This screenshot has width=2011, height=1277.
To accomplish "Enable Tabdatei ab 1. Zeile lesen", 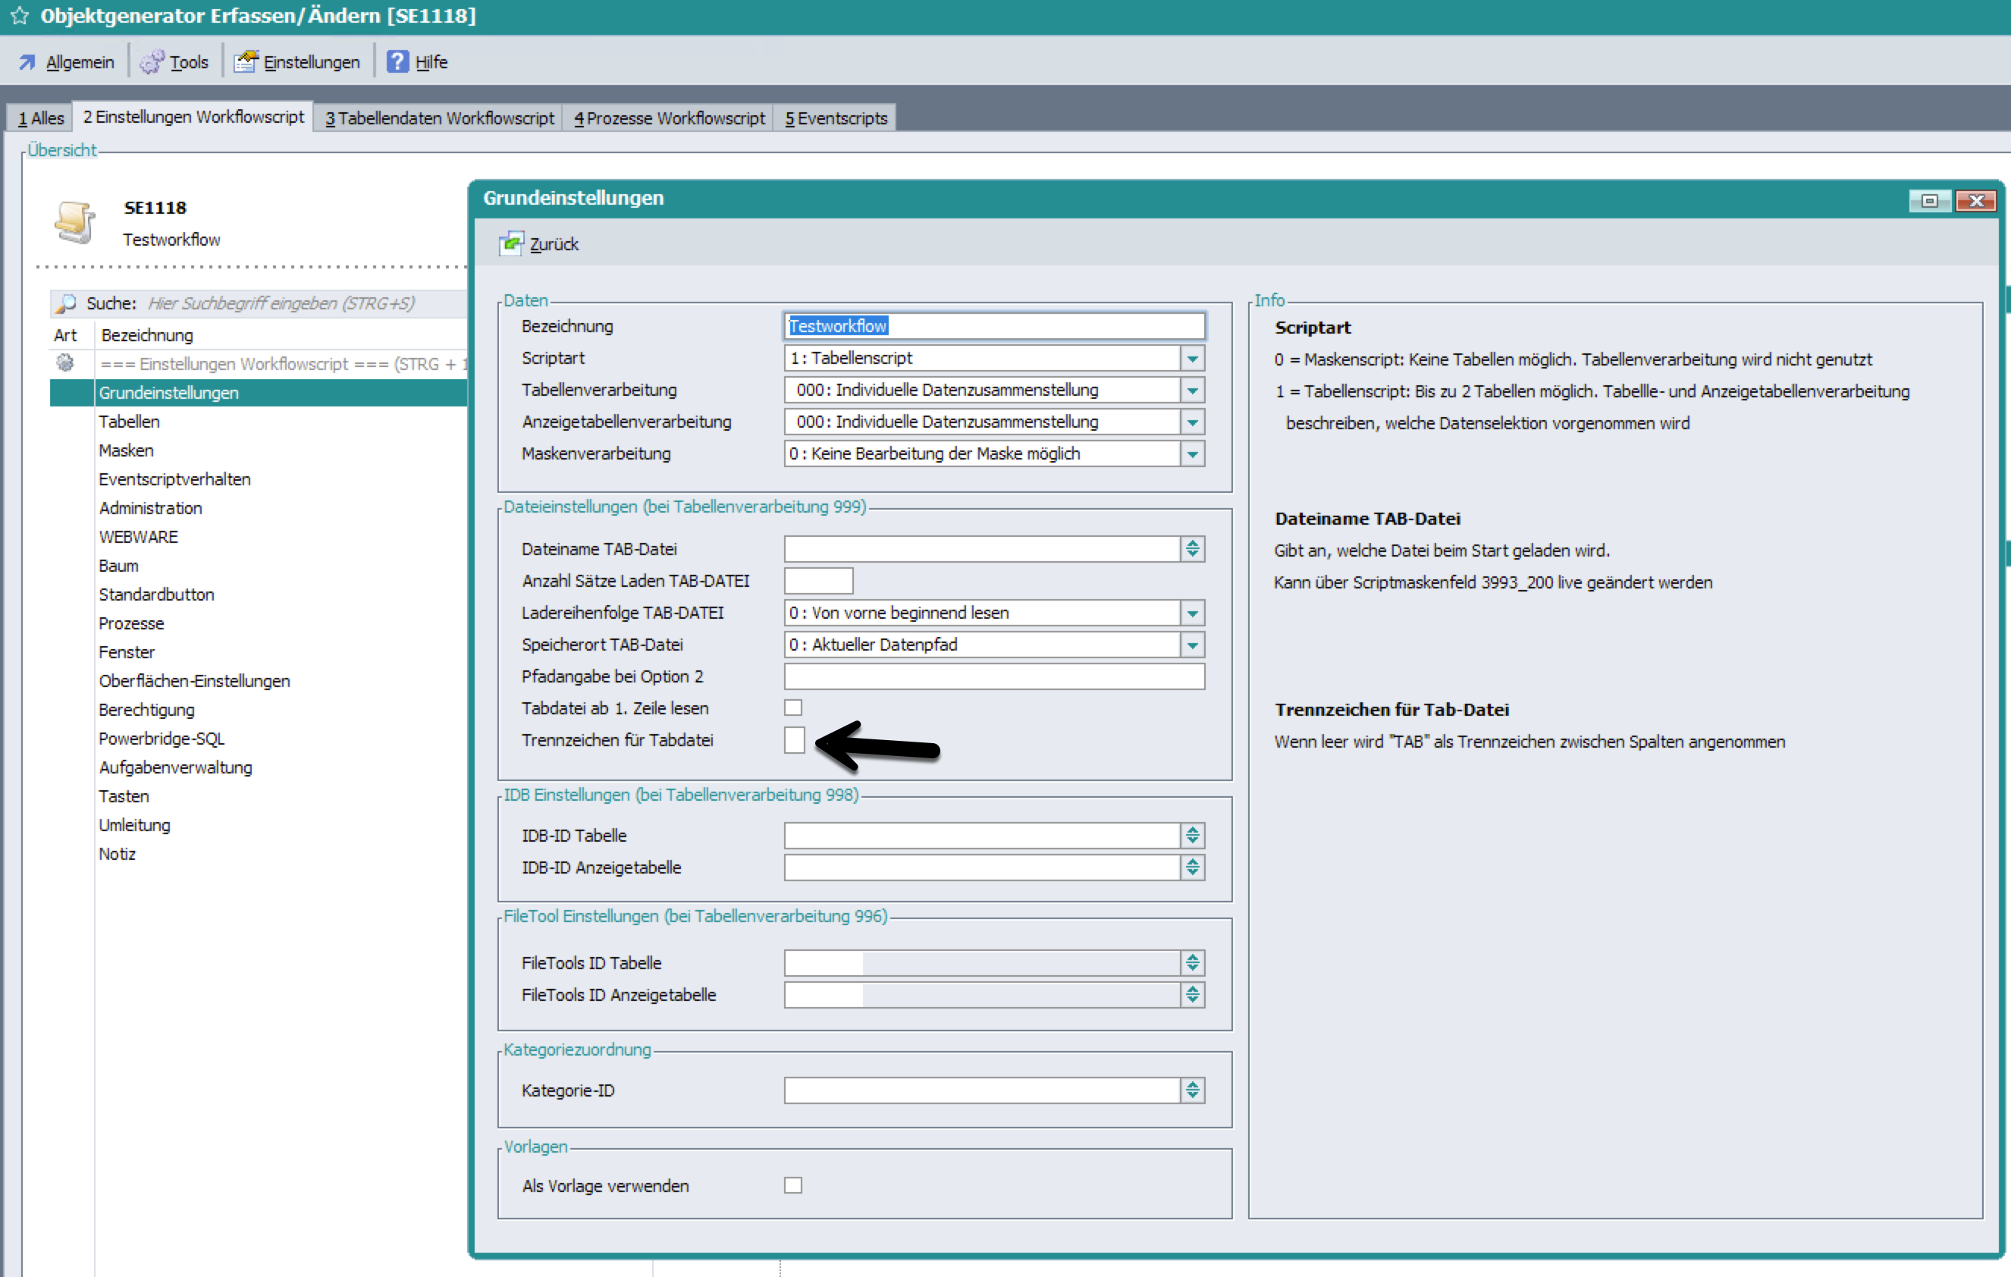I will coord(793,708).
